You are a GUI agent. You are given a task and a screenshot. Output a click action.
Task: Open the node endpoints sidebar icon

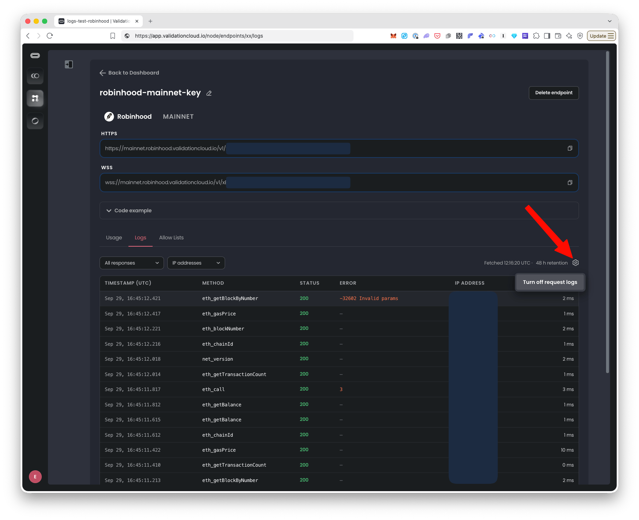coord(35,98)
